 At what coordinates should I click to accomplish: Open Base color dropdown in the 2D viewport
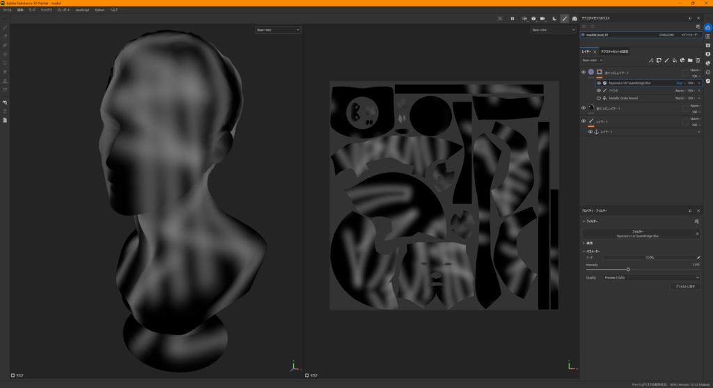pos(553,29)
